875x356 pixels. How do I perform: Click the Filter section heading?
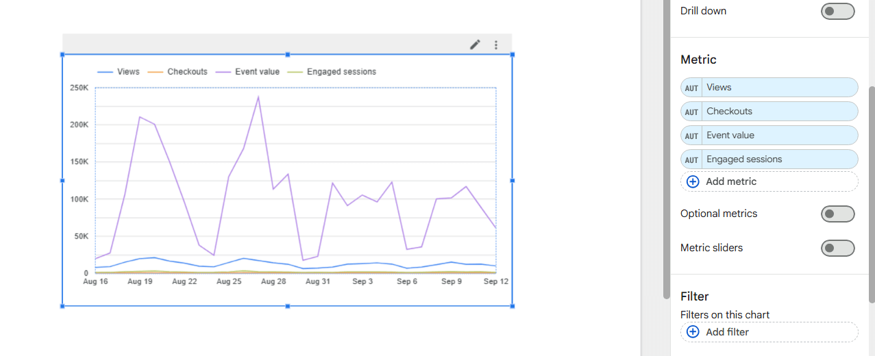point(694,296)
